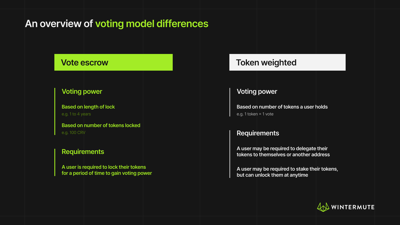Image resolution: width=400 pixels, height=225 pixels.
Task: Click the gray vertical bar beside white Requirements
Action: pyautogui.click(x=230, y=154)
